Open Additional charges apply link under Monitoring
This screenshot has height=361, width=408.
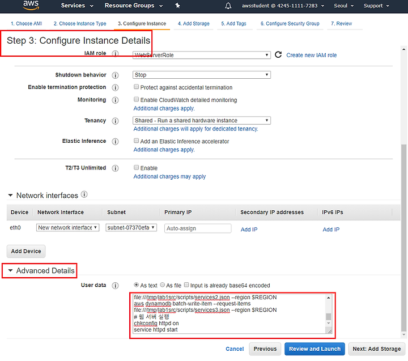tap(164, 108)
